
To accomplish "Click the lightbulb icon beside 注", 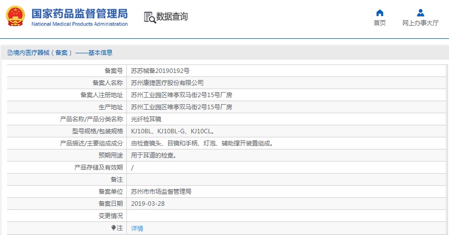I will click(x=113, y=227).
